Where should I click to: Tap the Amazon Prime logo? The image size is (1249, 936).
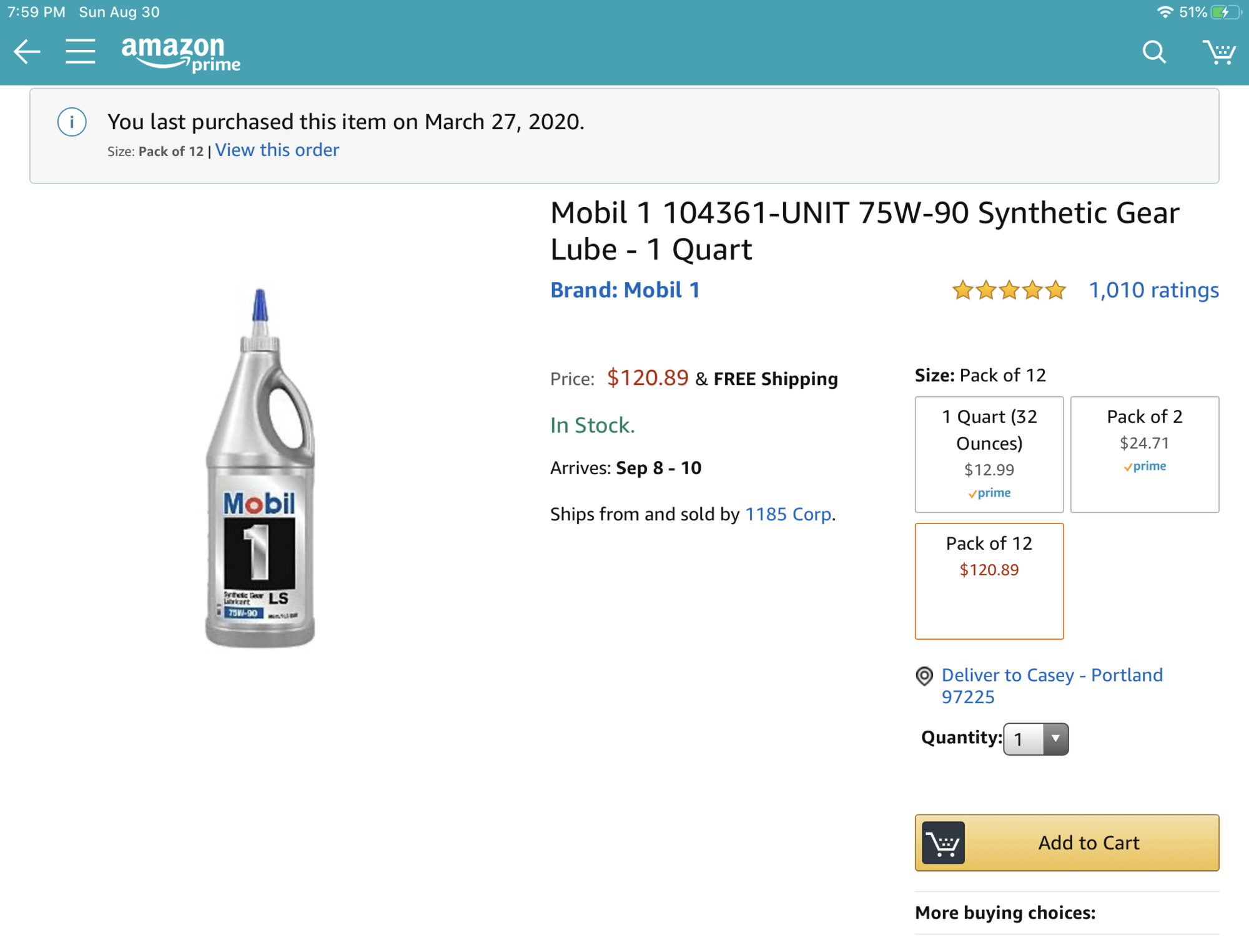click(x=180, y=54)
